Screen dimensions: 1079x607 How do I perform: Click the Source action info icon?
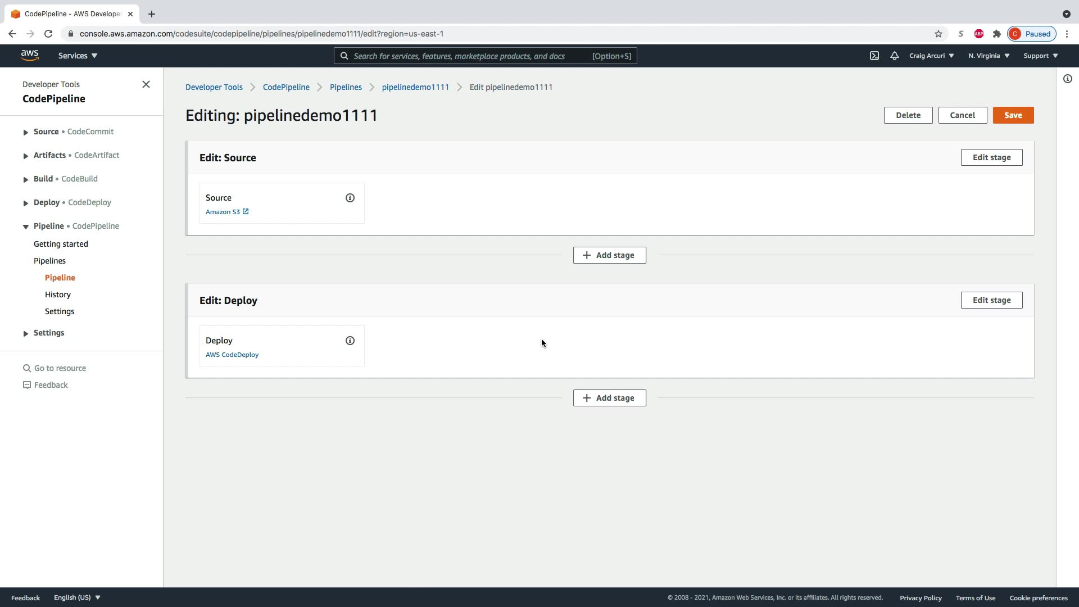click(350, 198)
